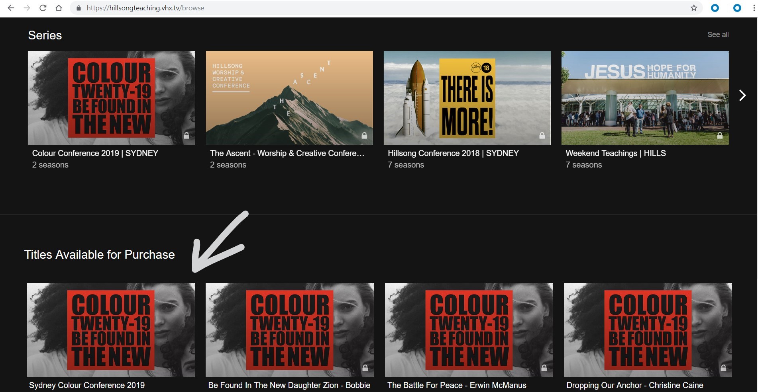Click the lock icon on Hillsong Conference 2018 thumbnail
The width and height of the screenshot is (758, 392).
[x=542, y=136]
